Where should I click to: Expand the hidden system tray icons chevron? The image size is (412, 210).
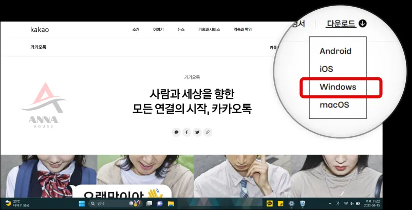click(x=330, y=203)
